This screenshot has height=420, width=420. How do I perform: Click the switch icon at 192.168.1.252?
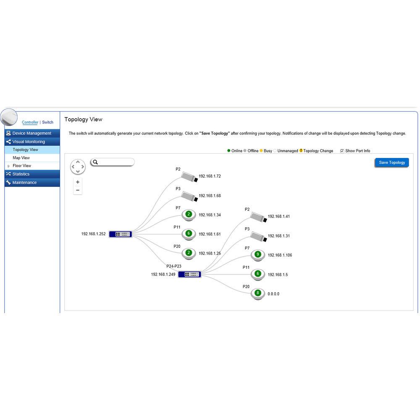[121, 234]
